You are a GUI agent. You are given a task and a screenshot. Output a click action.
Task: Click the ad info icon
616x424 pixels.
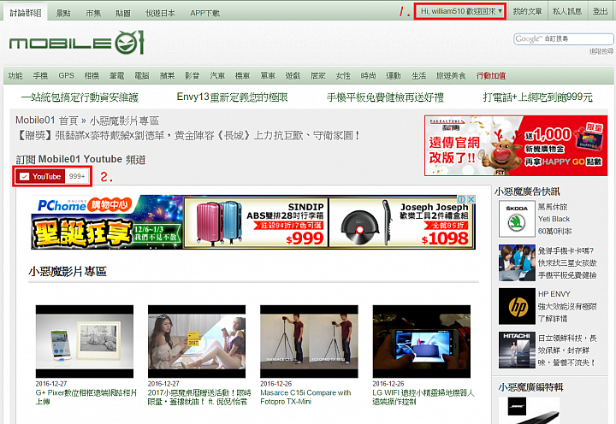[462, 199]
